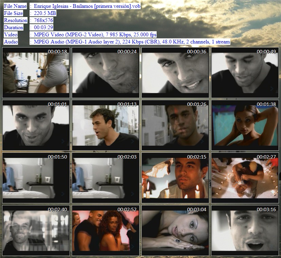Open the frame at 00:01:26
The width and height of the screenshot is (281, 258).
175,125
